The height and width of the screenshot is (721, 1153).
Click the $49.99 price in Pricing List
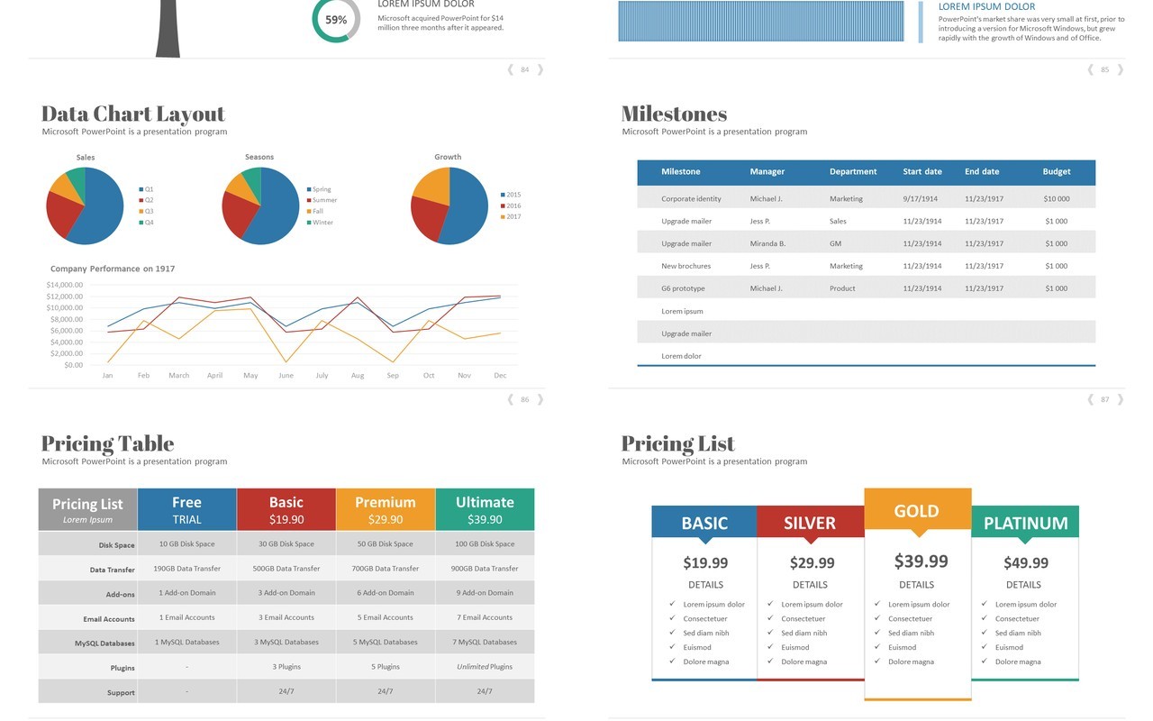[1026, 562]
